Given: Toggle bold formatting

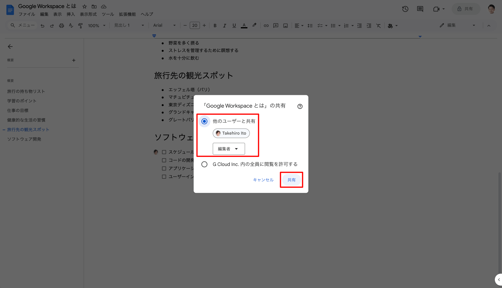Looking at the screenshot, I should 215,26.
